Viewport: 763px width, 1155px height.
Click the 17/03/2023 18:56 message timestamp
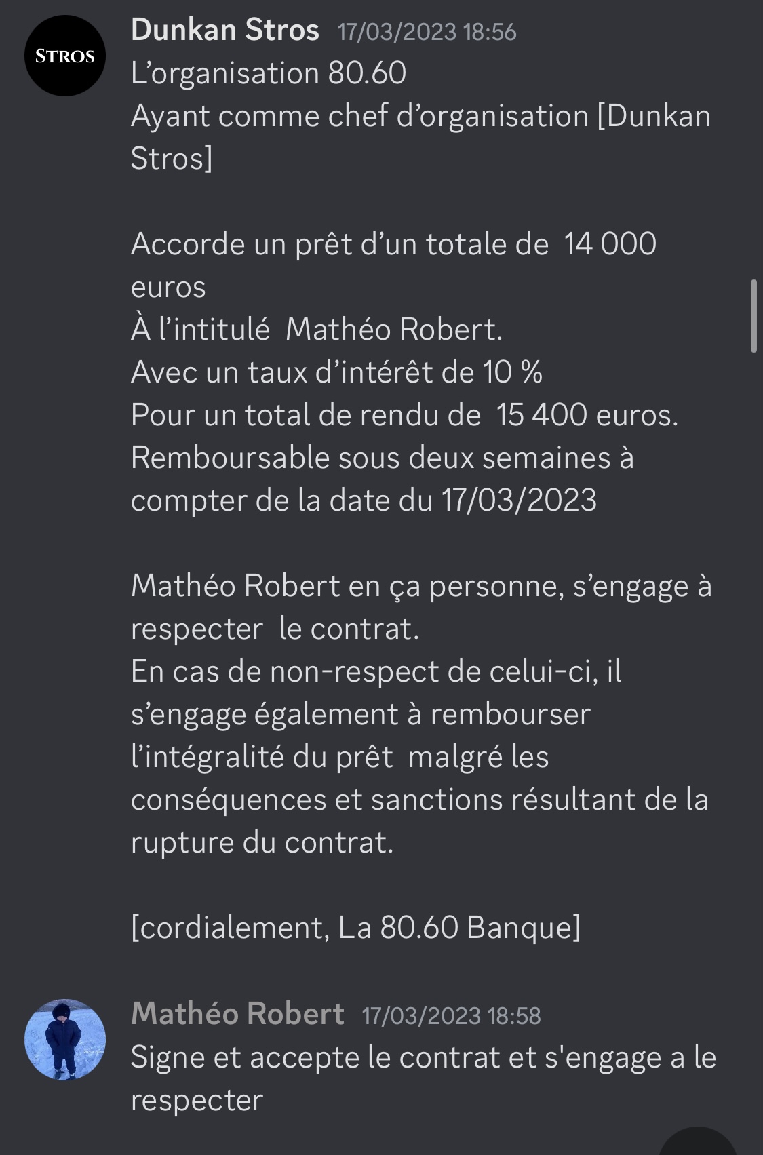pos(427,32)
